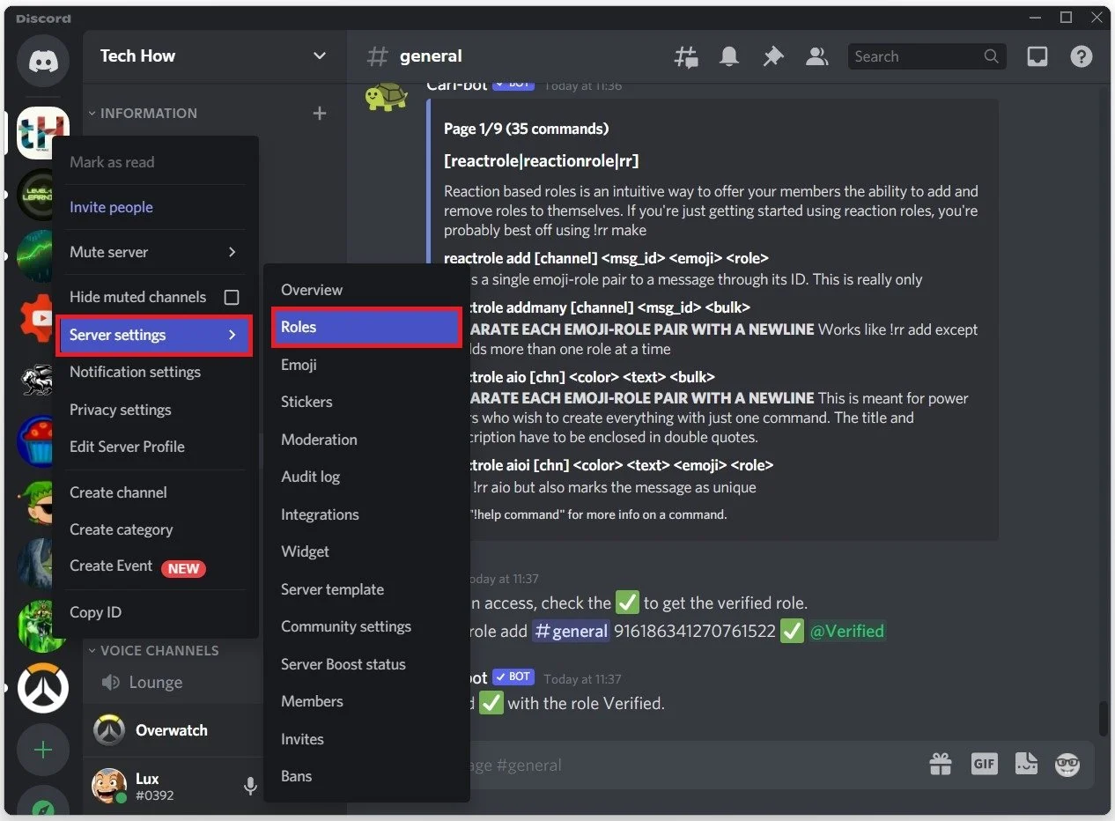Click Invite people
Viewport: 1115px width, 821px height.
point(154,207)
